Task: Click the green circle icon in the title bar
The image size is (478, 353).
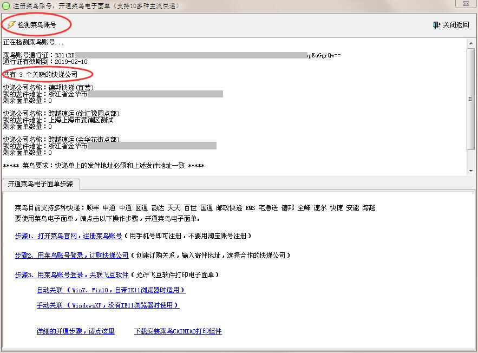Action: [6, 6]
